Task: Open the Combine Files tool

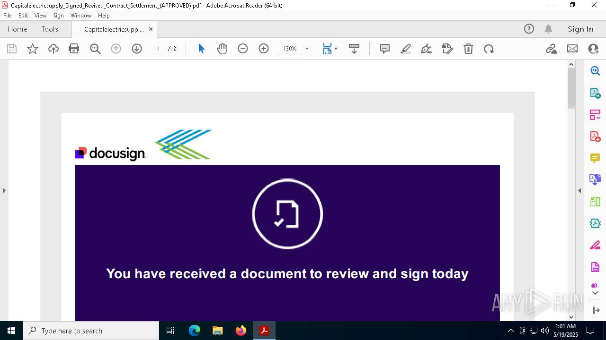Action: (595, 179)
